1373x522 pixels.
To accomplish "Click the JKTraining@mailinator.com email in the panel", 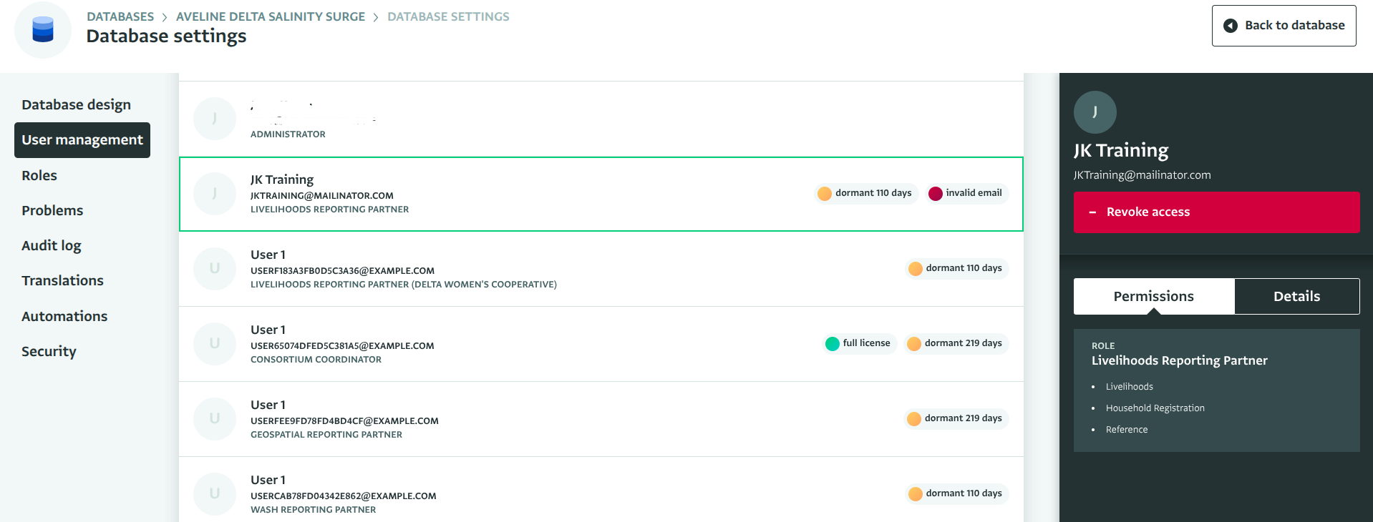I will 1142,175.
